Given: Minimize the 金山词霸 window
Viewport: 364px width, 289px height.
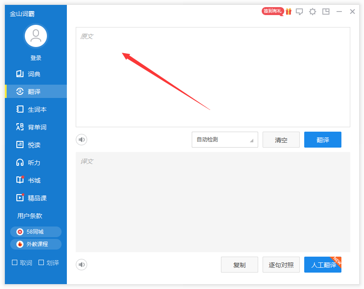Looking at the screenshot, I should point(339,12).
